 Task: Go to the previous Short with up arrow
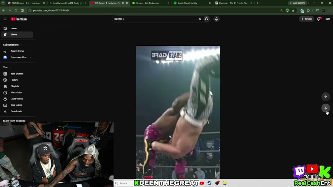[325, 97]
